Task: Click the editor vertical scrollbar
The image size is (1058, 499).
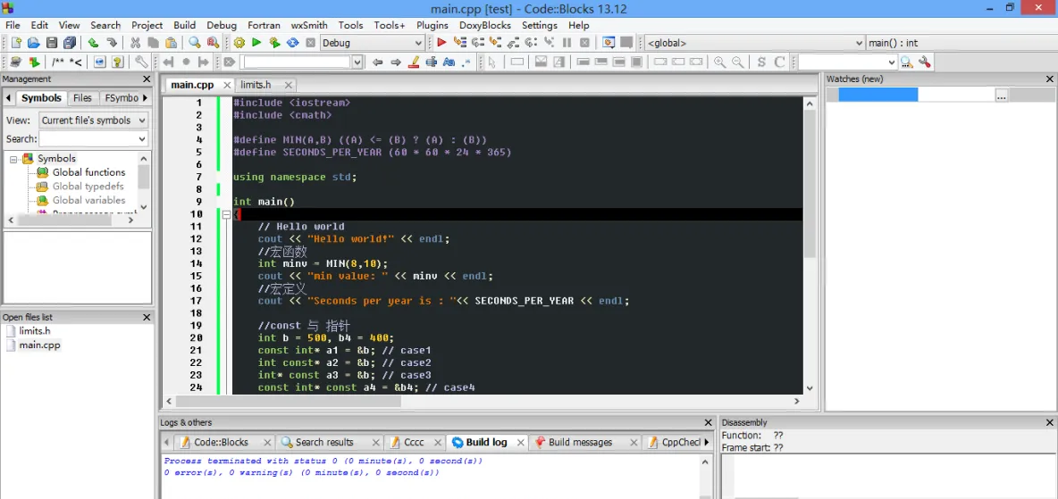Action: 810,182
